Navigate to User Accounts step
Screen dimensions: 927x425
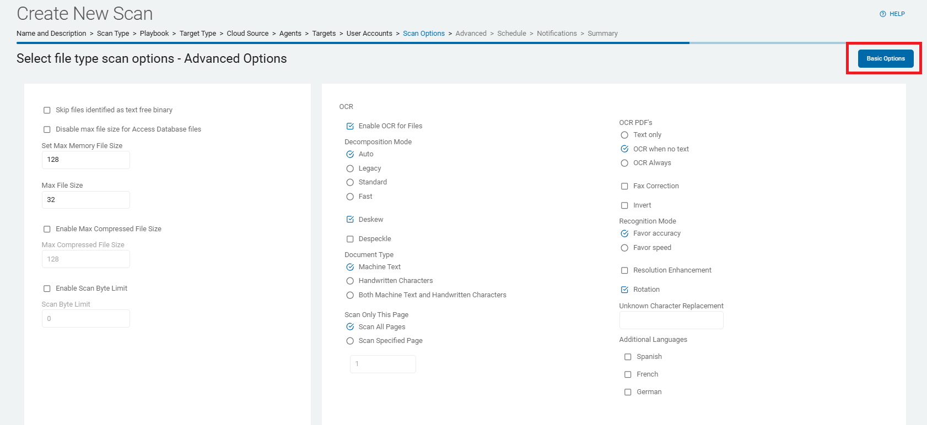(369, 34)
